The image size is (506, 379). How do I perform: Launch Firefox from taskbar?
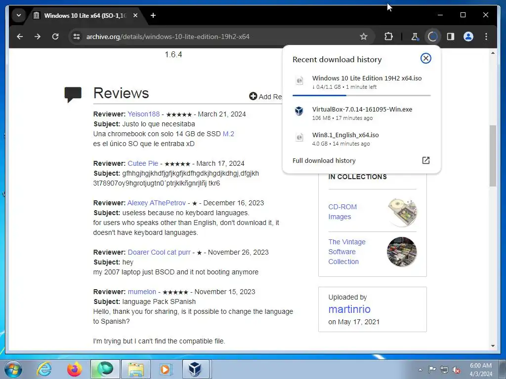(74, 369)
